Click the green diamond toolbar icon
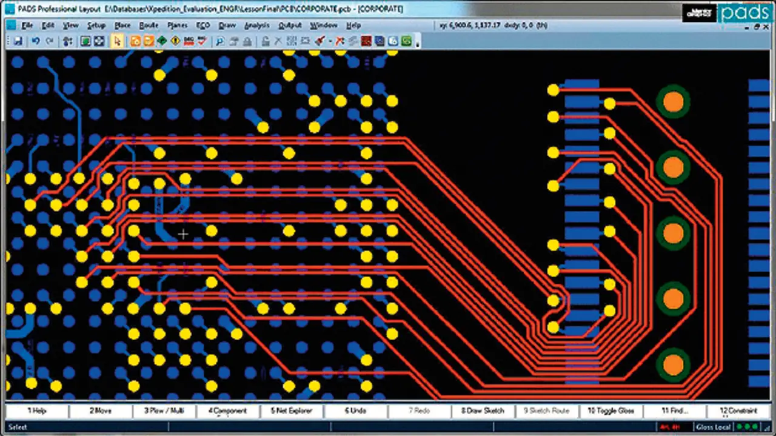776x436 pixels. coord(162,41)
